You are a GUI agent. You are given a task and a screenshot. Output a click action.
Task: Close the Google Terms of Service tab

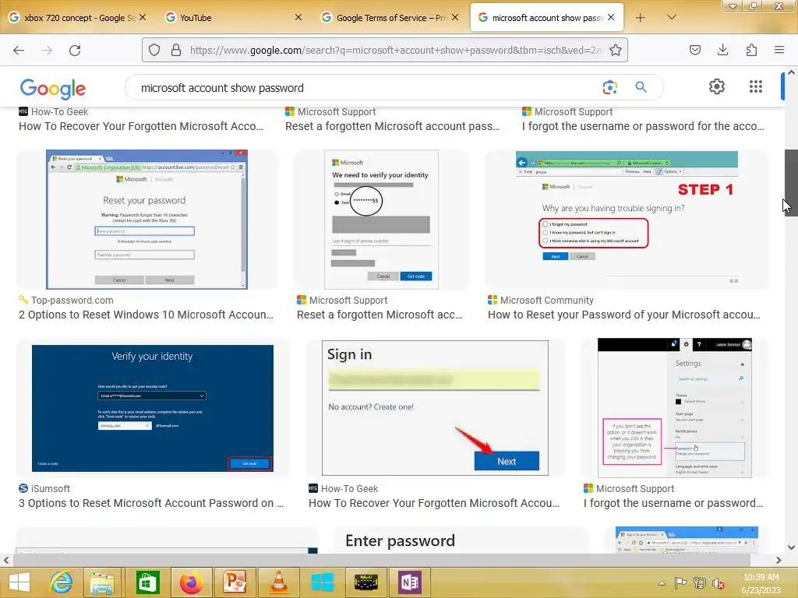[x=455, y=17]
